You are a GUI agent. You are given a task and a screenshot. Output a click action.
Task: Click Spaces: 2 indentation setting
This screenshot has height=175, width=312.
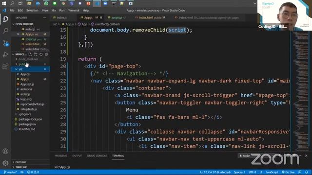tap(239, 172)
